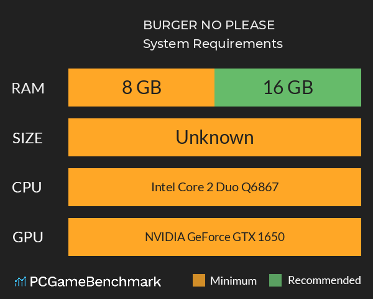Click the Minimum legend text
The height and width of the screenshot is (299, 373).
[233, 280]
